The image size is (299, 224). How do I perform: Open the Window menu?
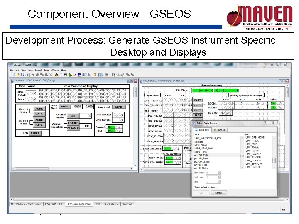55,70
